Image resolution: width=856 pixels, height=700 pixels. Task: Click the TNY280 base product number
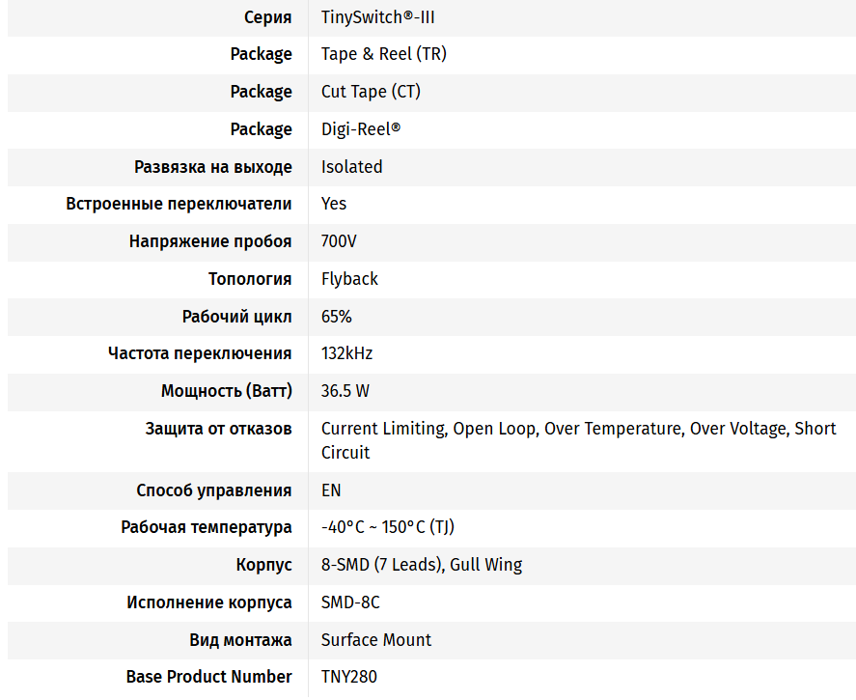pos(348,678)
